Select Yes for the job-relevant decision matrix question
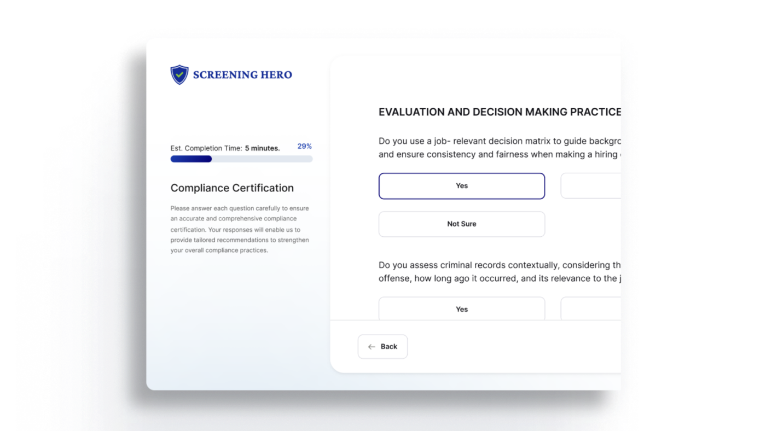 tap(461, 186)
